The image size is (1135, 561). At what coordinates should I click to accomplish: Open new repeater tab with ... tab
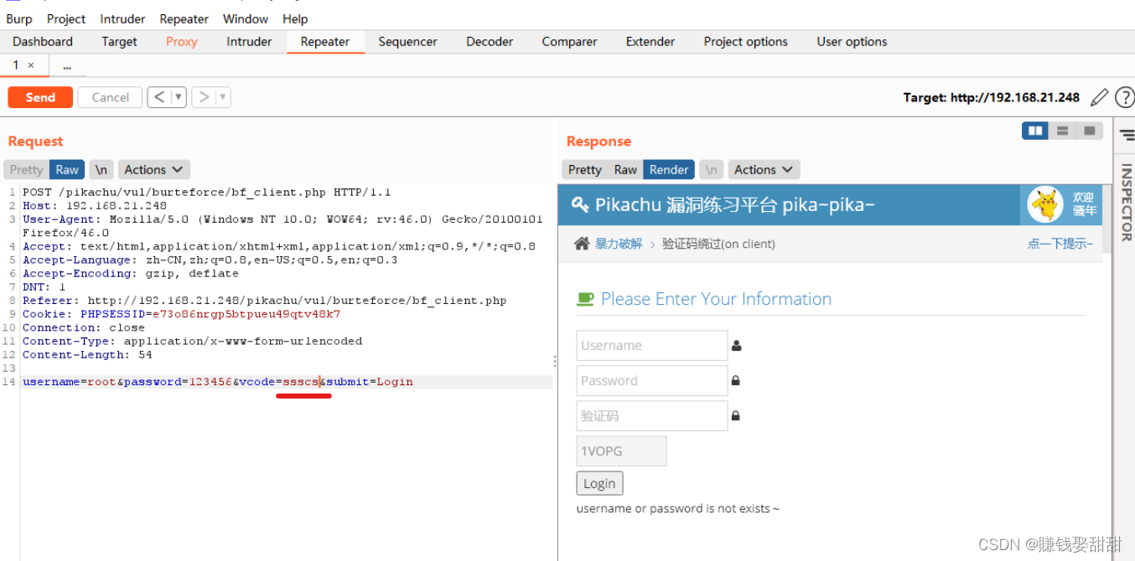(x=67, y=65)
